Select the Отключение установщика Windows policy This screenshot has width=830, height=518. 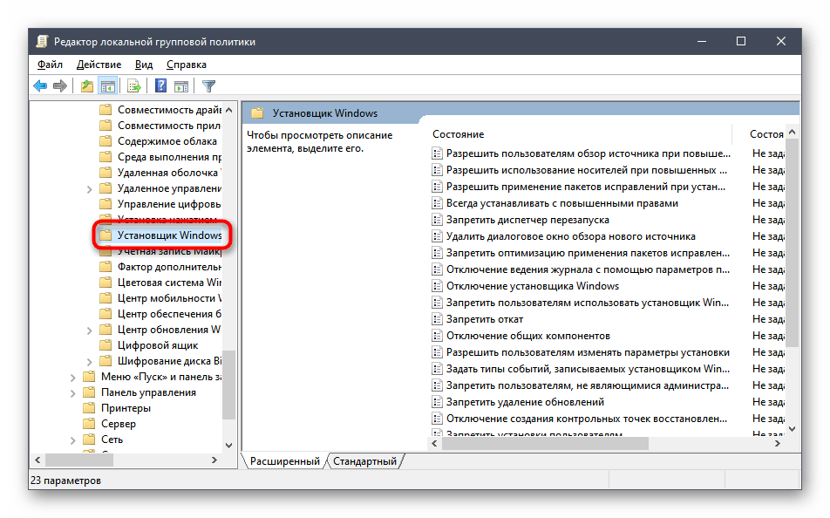(x=532, y=286)
